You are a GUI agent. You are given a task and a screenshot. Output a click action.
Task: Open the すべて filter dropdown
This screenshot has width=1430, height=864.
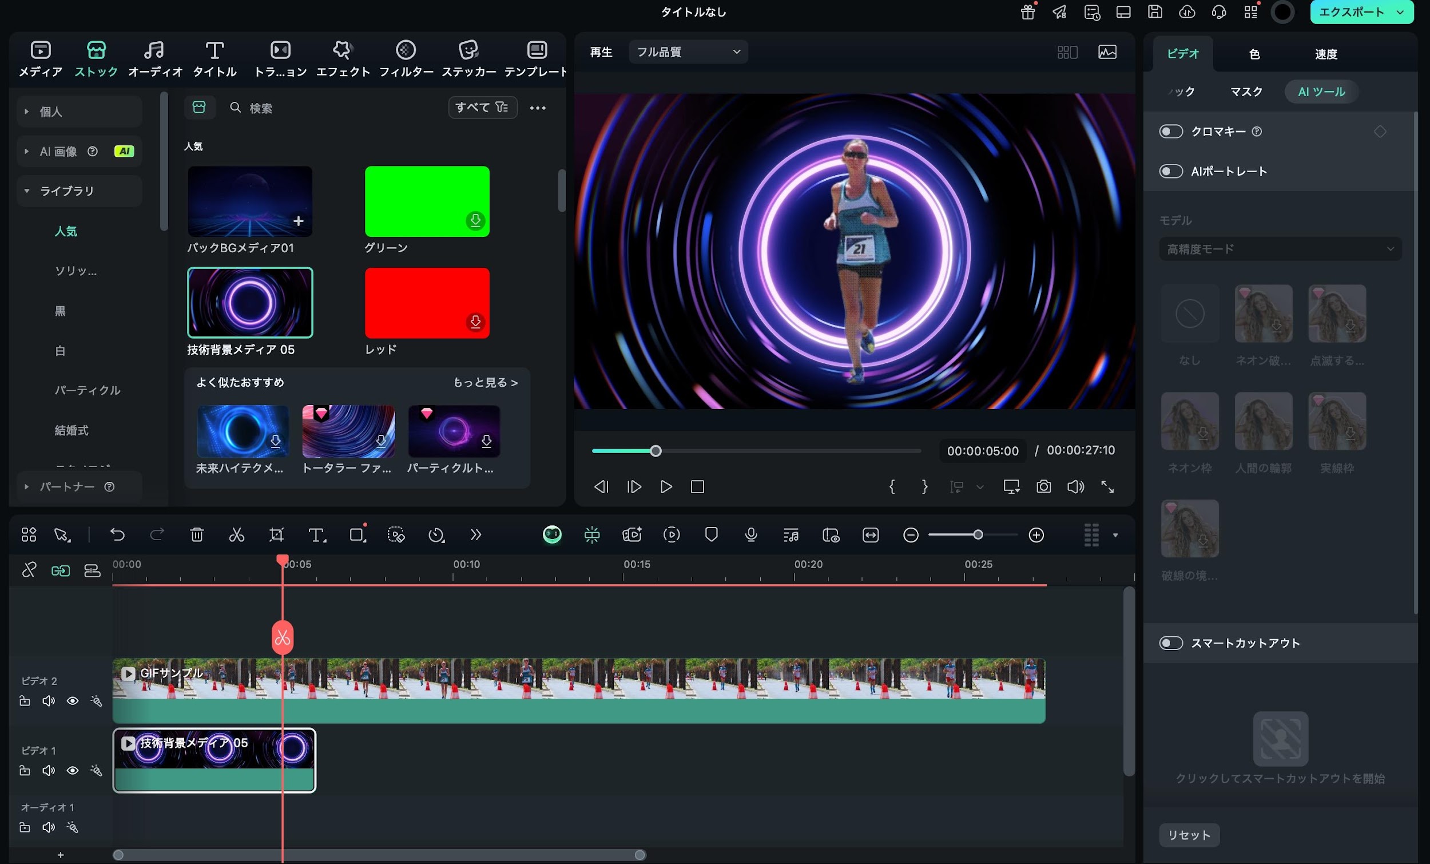pyautogui.click(x=482, y=108)
